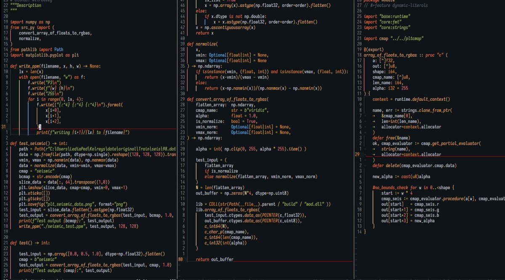Place cursor on 'def write_ppm' definition
This screenshot has width=505, height=280.
[x=56, y=66]
